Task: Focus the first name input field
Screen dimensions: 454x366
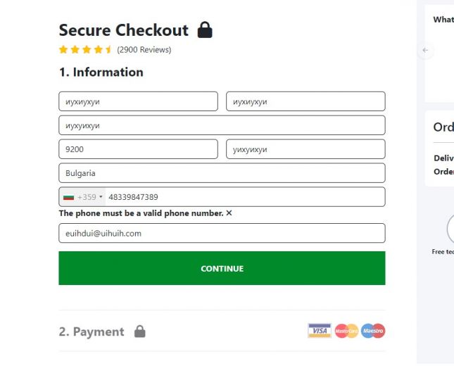Action: pyautogui.click(x=138, y=101)
